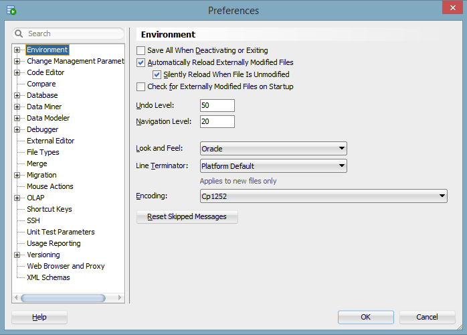This screenshot has height=335, width=467.
Task: Expand the Code Editor tree node
Action: point(17,73)
